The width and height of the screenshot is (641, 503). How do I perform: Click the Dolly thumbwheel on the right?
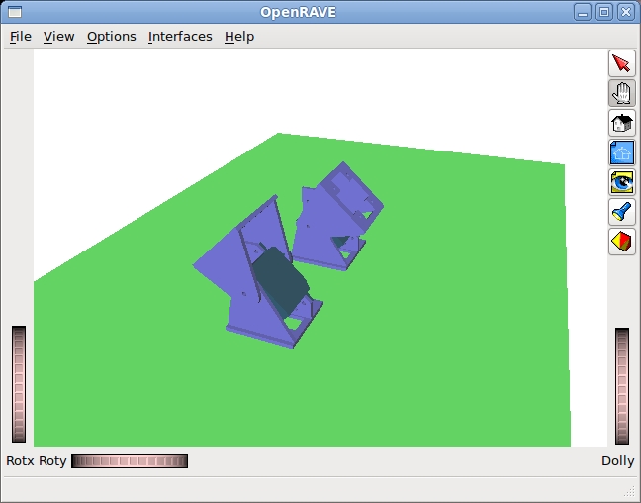(622, 385)
